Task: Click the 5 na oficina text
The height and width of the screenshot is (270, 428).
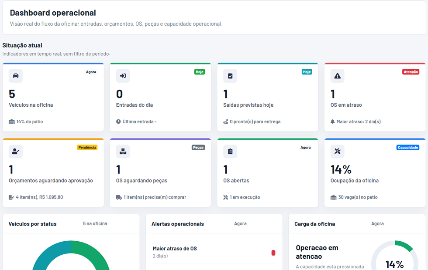Action: [x=95, y=223]
